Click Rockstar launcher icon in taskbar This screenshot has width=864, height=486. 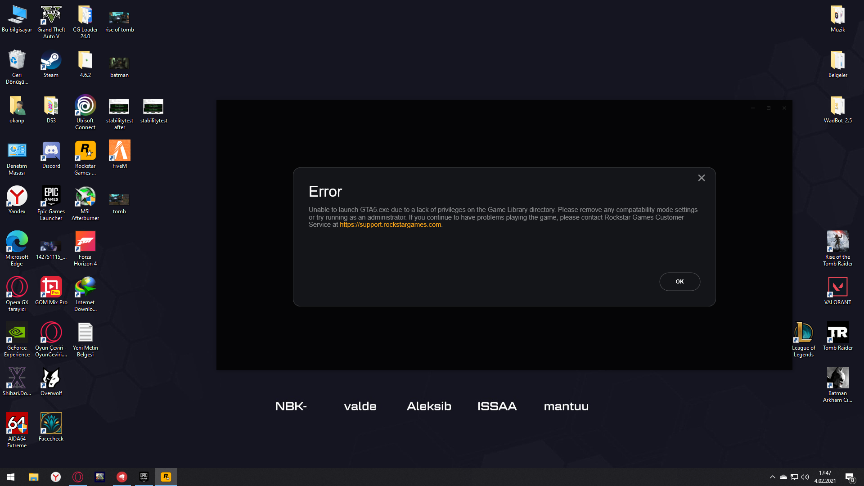click(x=166, y=477)
